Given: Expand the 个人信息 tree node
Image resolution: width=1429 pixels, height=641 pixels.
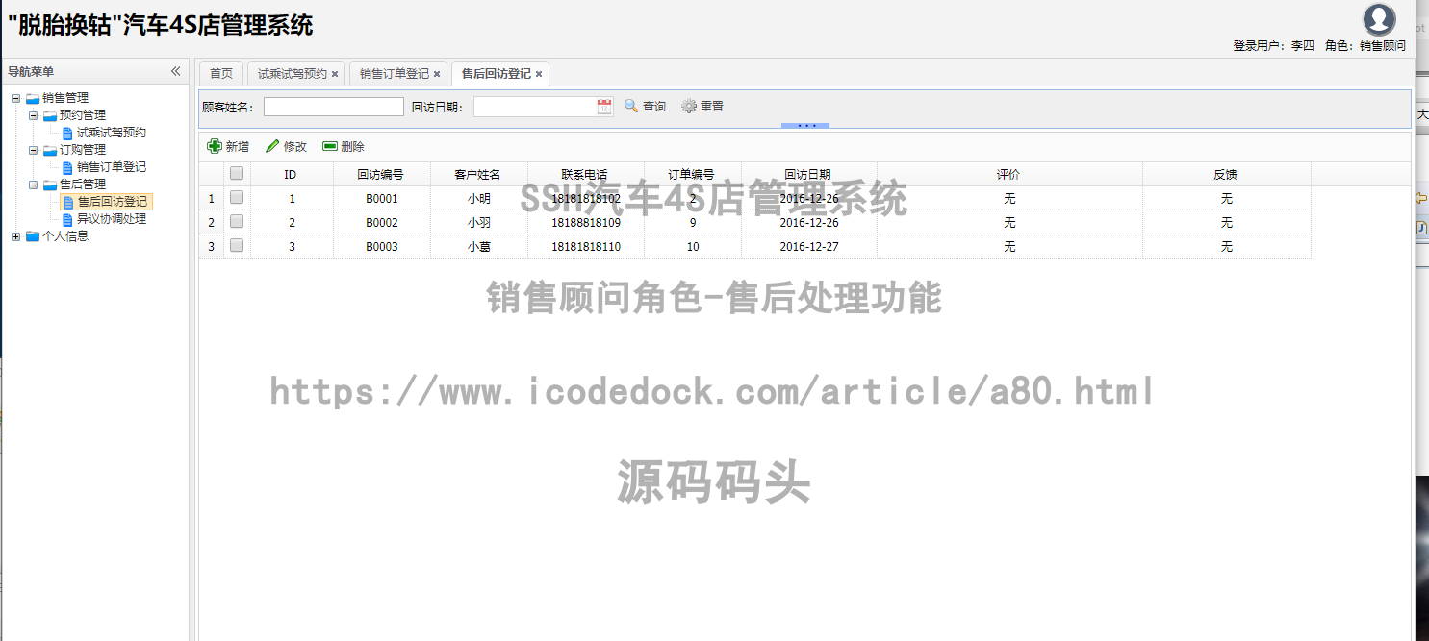Looking at the screenshot, I should click(16, 236).
